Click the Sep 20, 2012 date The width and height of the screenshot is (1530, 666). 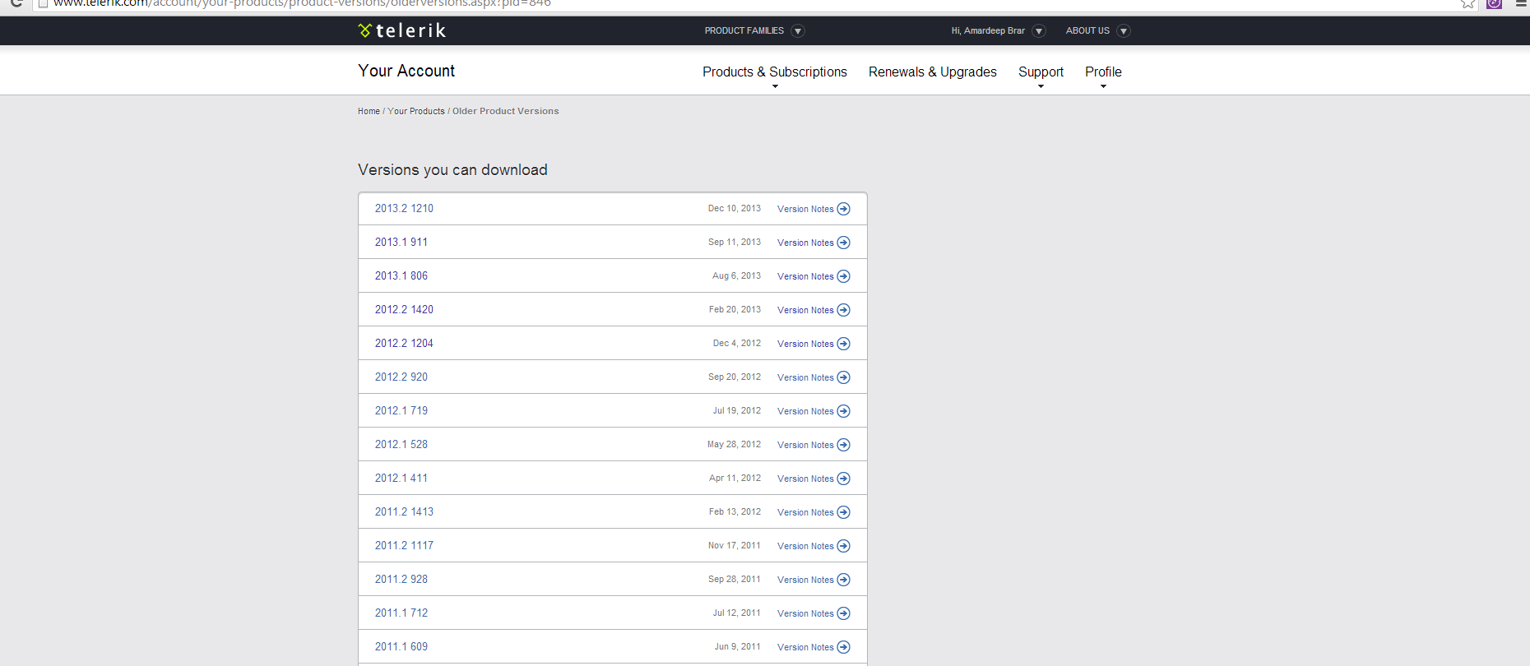[x=735, y=377]
